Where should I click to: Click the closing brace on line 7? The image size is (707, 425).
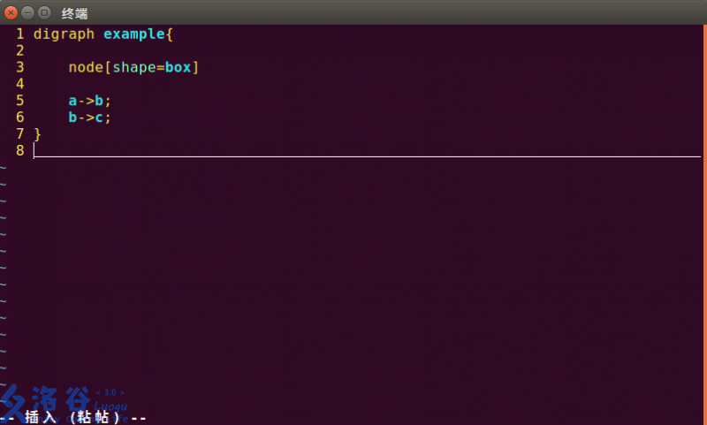coord(37,134)
